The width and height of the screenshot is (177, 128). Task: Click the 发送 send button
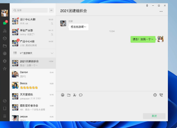tap(154, 116)
